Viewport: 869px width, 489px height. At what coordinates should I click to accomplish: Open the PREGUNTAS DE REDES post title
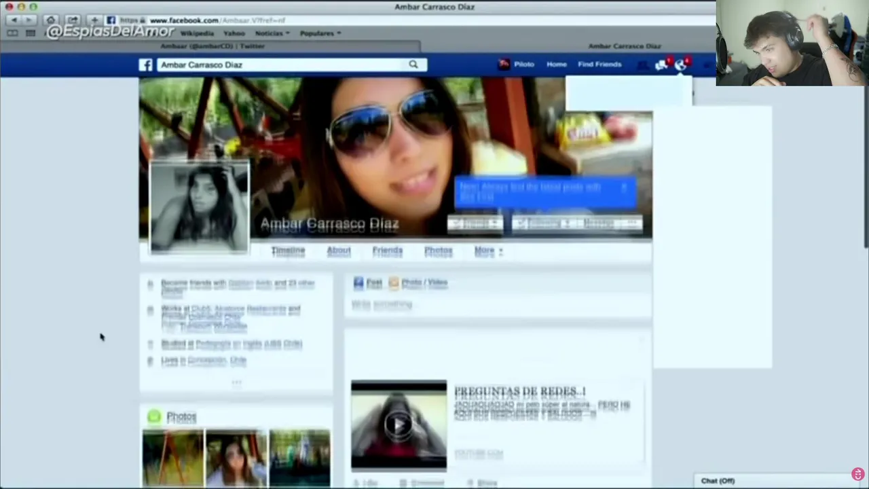[x=519, y=392]
